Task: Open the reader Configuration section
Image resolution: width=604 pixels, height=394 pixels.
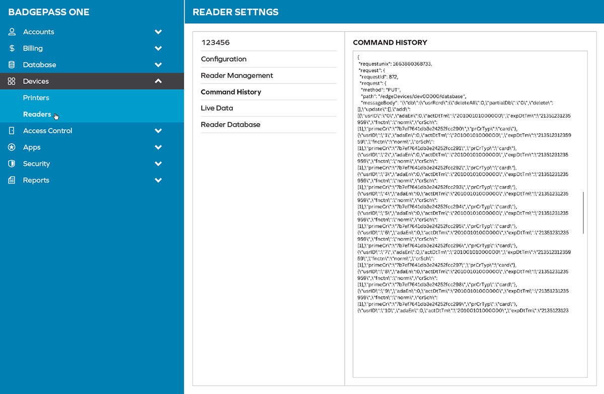Action: pos(223,59)
